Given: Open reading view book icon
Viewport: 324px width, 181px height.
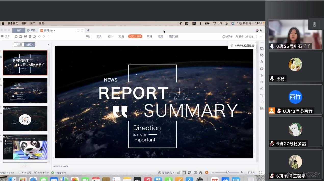Looking at the screenshot, I should [195, 172].
